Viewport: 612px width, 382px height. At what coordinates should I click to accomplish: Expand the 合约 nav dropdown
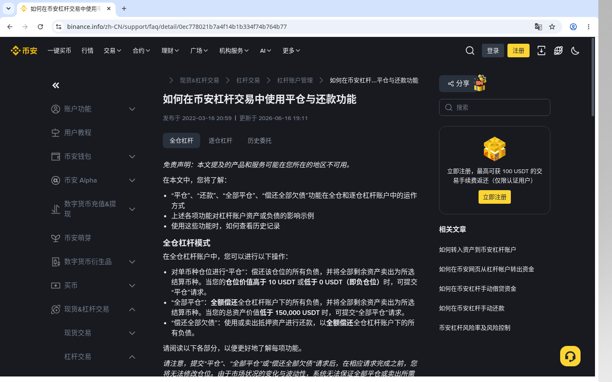coord(142,51)
